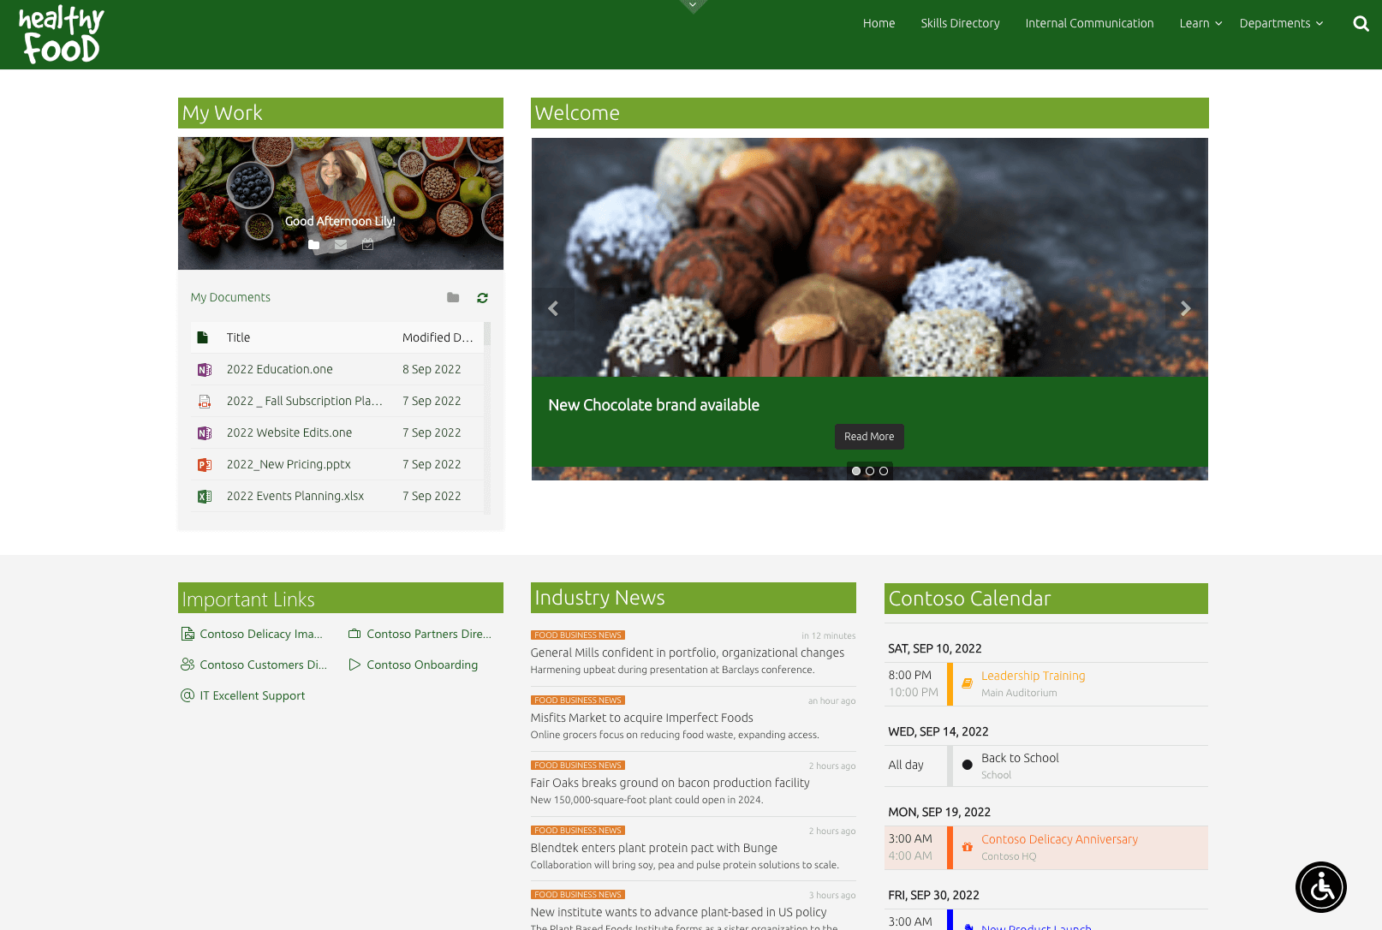Click the Healthy Food logo
The image size is (1382, 930).
61,34
